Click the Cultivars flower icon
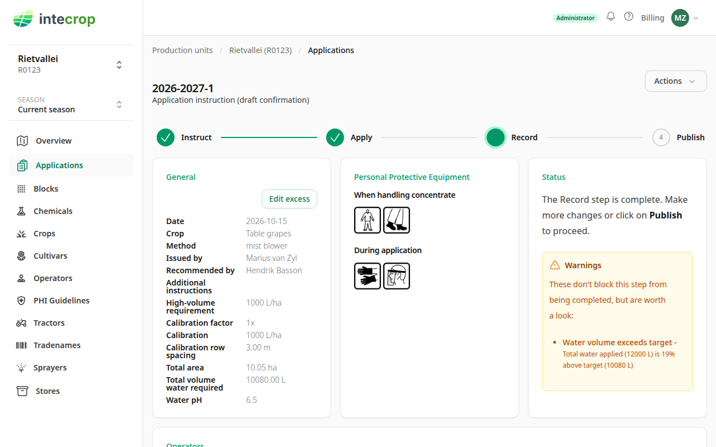This screenshot has height=447, width=716. click(x=21, y=256)
